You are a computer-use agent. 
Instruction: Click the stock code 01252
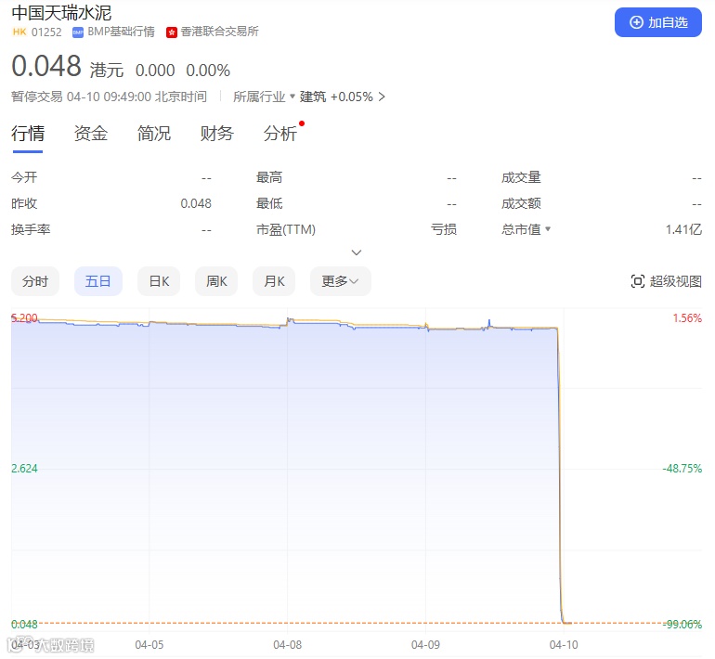pos(46,32)
